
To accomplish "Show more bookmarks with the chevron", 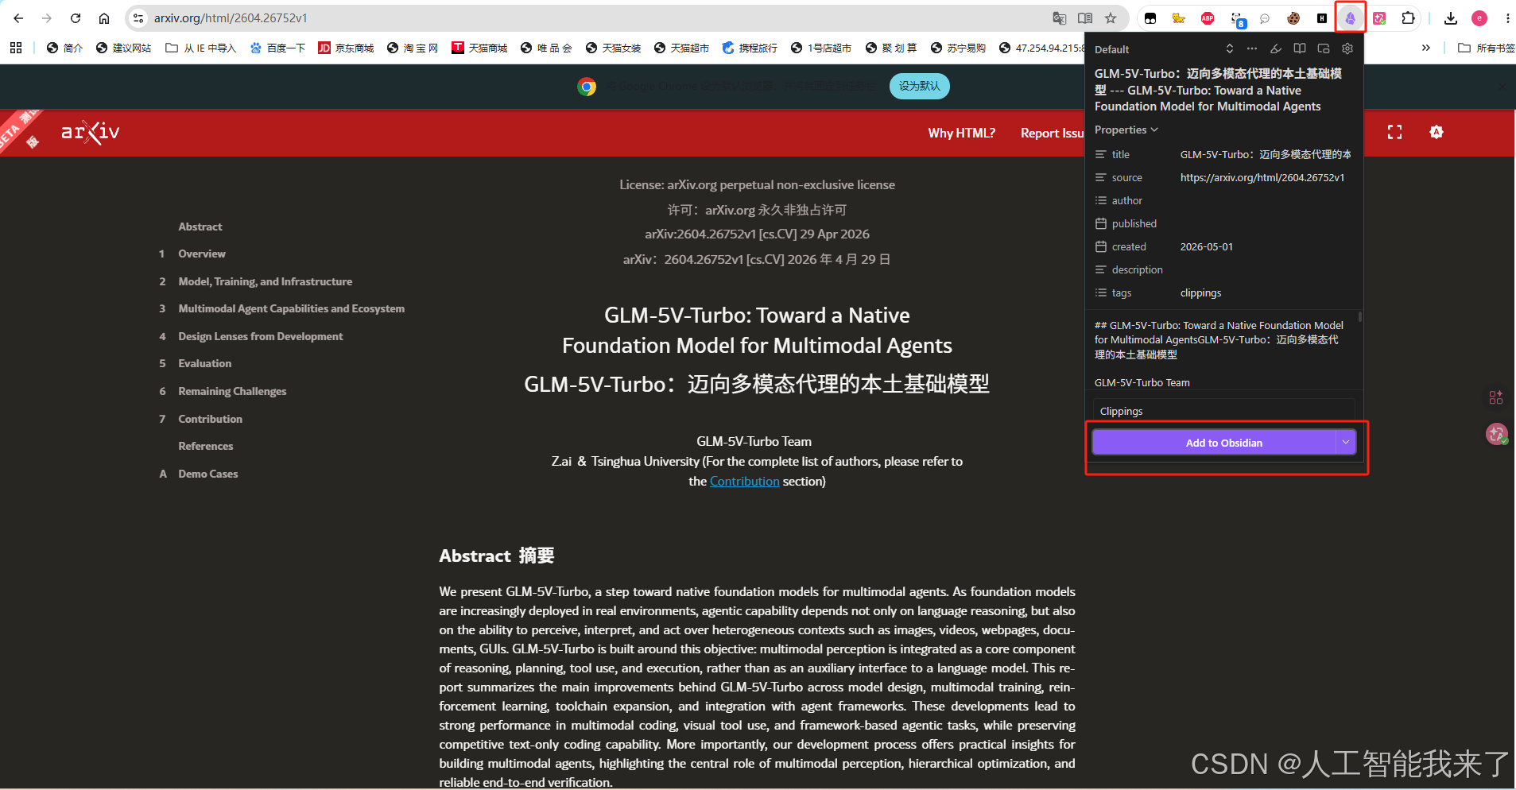I will [x=1426, y=48].
